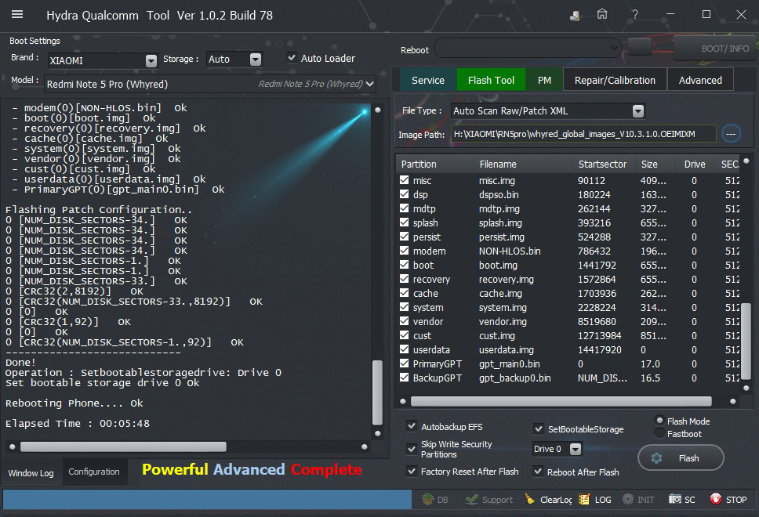Viewport: 759px width, 517px height.
Task: Open the File Type dropdown
Action: point(637,111)
